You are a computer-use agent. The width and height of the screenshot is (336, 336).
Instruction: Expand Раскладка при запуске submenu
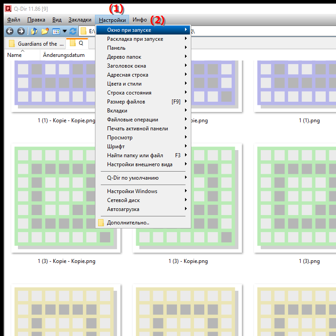pyautogui.click(x=143, y=39)
